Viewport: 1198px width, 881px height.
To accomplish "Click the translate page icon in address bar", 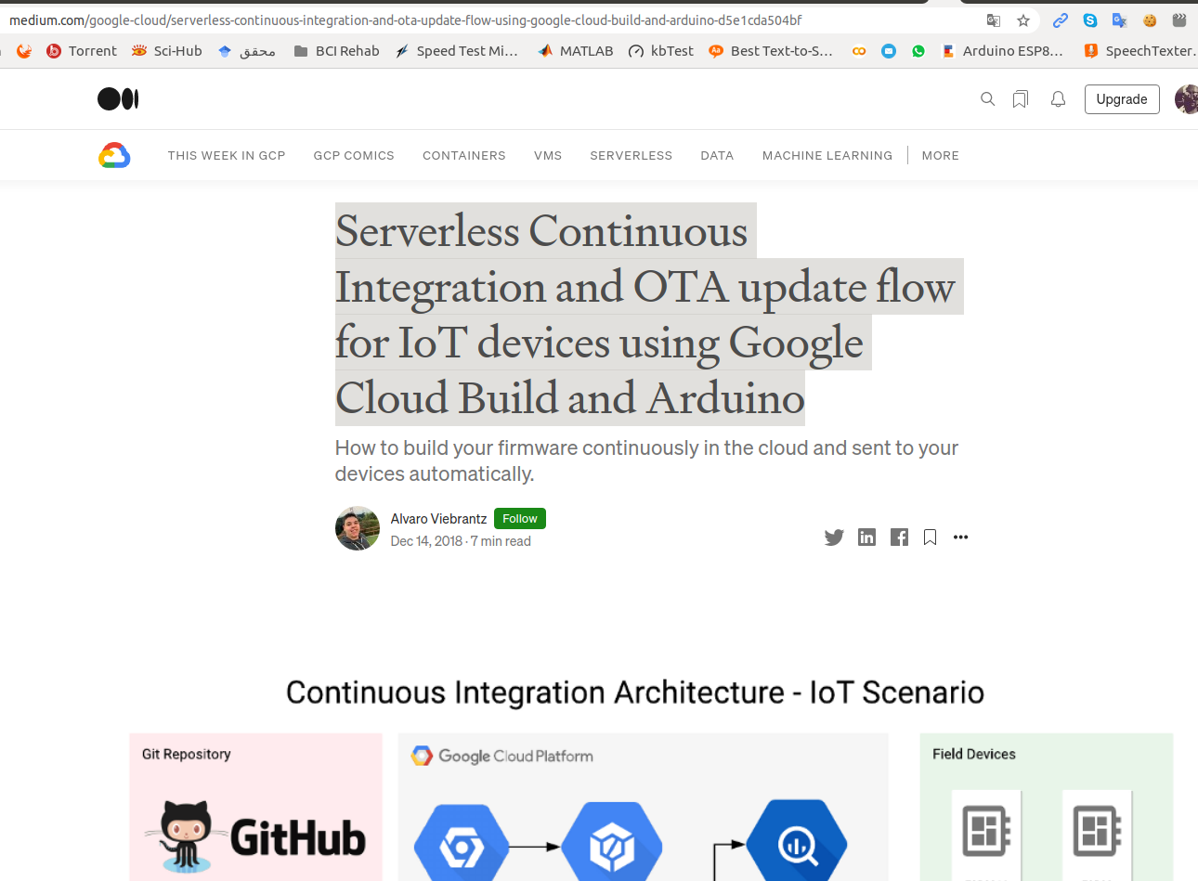I will [x=994, y=20].
